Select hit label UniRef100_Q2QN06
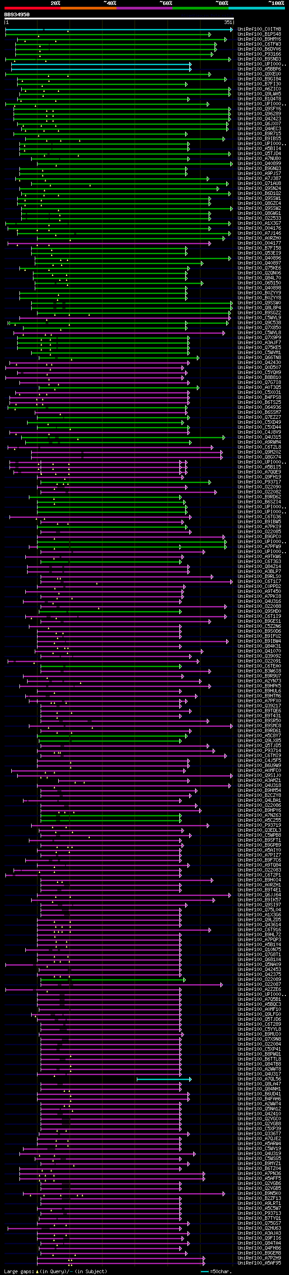The image size is (289, 1275). pyautogui.click(x=259, y=273)
